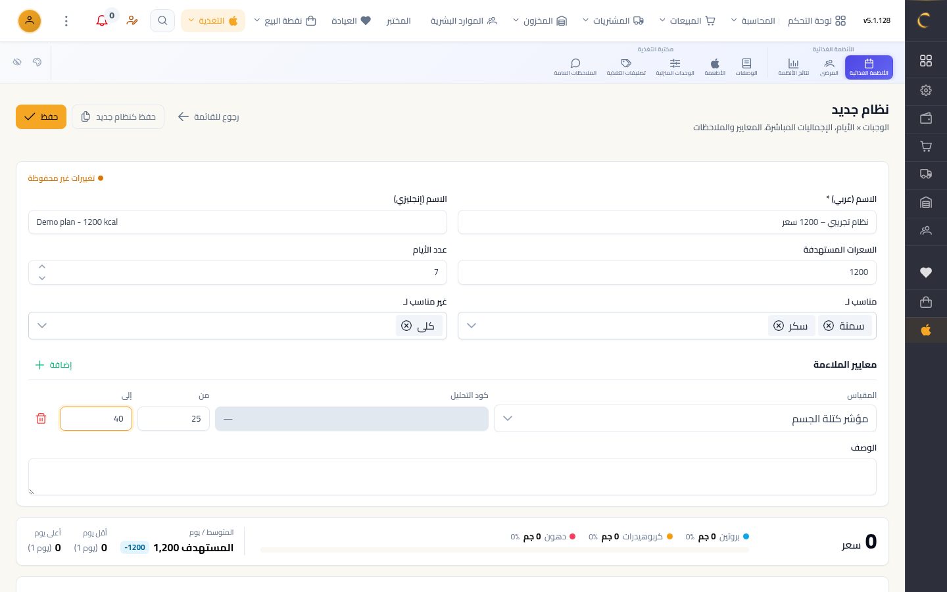This screenshot has width=947, height=592.
Task: Click رجوع للقائمة back link
Action: 208,117
